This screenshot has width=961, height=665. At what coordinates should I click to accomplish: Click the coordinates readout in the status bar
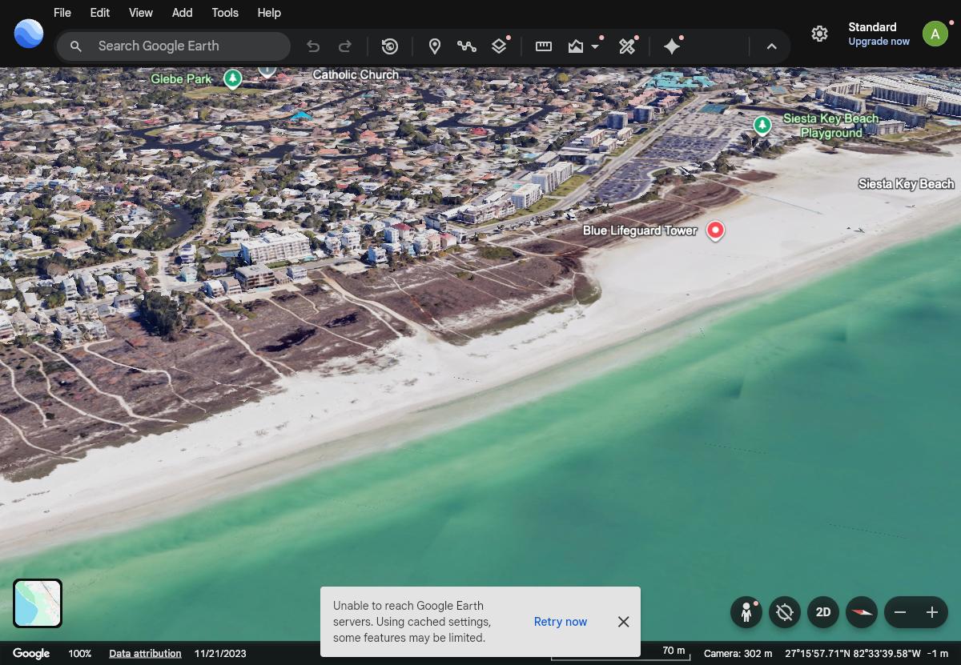point(853,654)
